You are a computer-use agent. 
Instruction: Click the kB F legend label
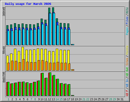pos(127,93)
